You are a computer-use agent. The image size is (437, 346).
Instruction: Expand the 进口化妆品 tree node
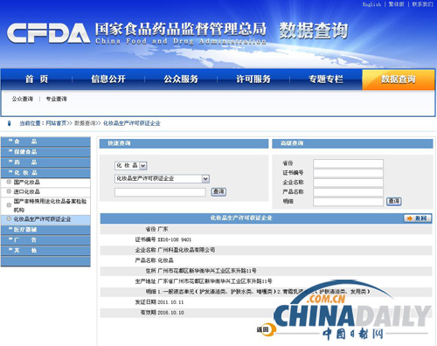(x=9, y=191)
